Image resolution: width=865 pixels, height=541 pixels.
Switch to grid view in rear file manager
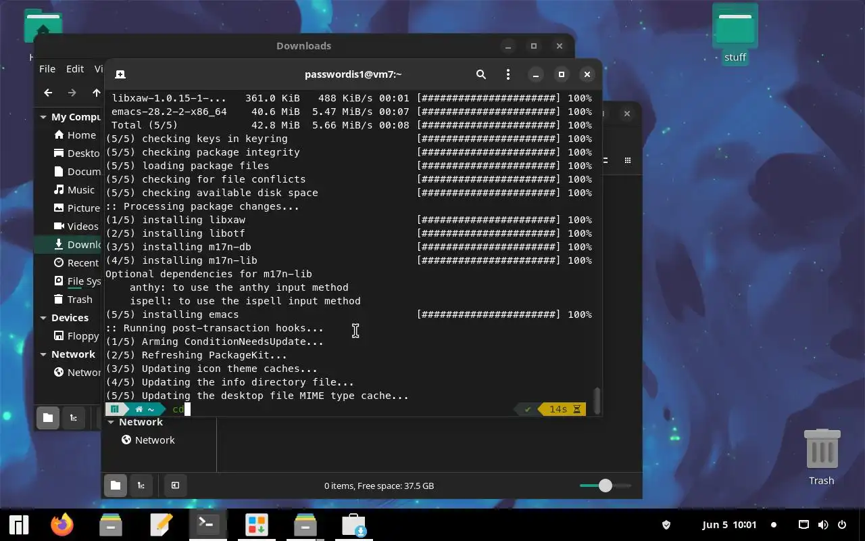click(x=628, y=160)
